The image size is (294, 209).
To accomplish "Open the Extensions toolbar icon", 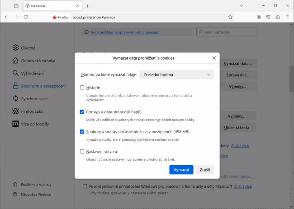I will point(278,17).
